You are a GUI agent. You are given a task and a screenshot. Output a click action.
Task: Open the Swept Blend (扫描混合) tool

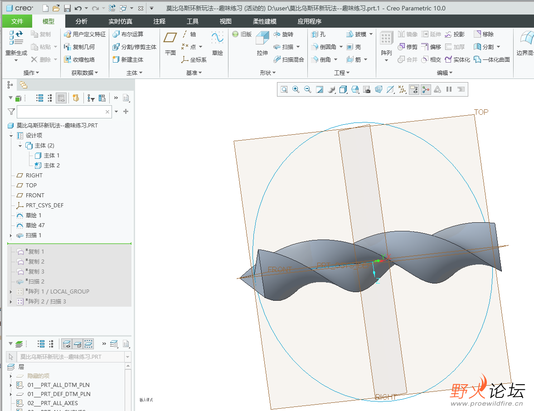click(x=288, y=59)
